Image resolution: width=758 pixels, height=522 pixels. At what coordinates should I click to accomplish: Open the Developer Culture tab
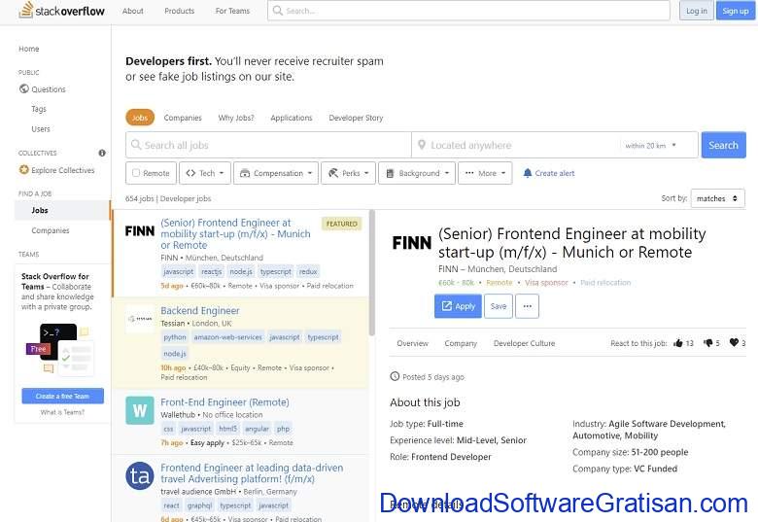click(x=524, y=343)
